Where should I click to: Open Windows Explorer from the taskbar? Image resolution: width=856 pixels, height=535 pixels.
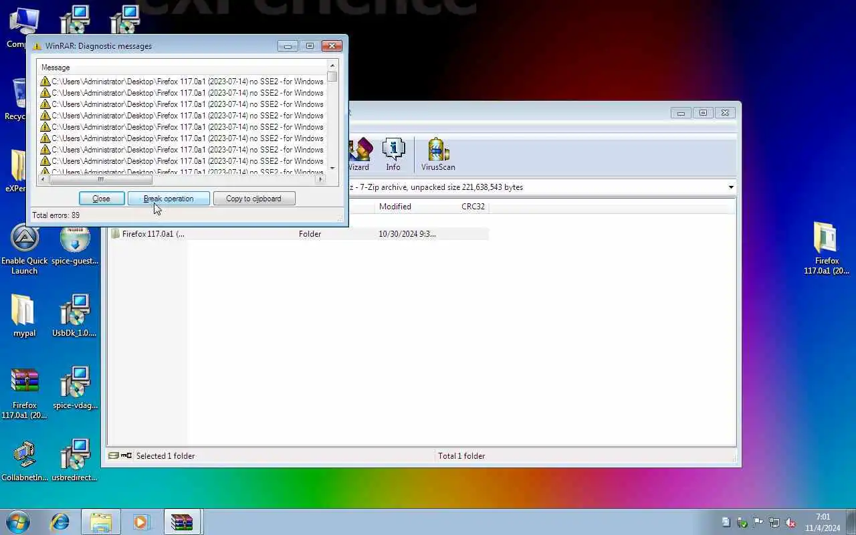pos(101,522)
